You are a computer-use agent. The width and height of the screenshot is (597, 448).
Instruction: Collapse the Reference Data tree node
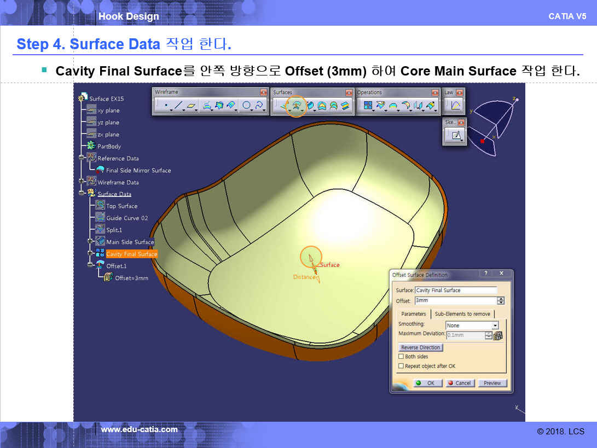(x=82, y=158)
